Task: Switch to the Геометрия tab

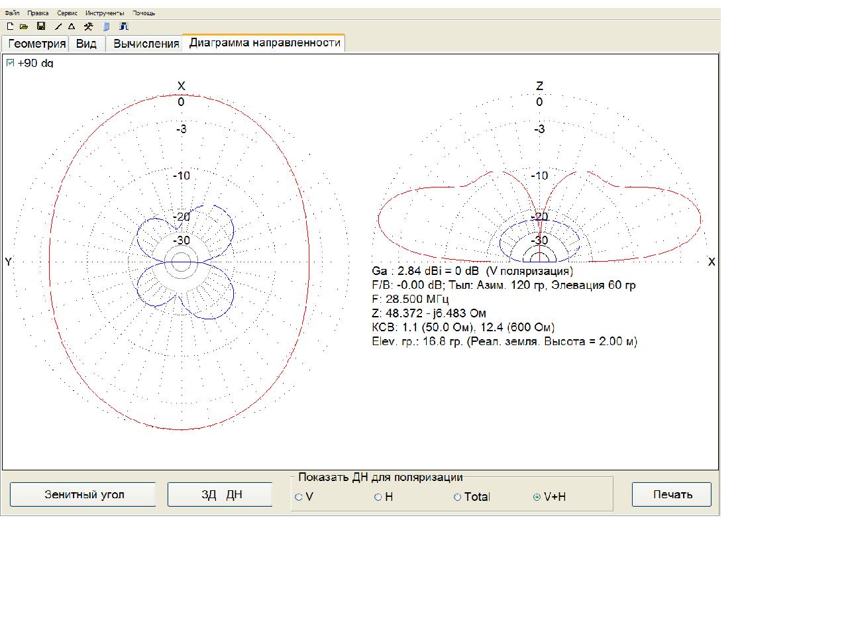Action: tap(37, 44)
